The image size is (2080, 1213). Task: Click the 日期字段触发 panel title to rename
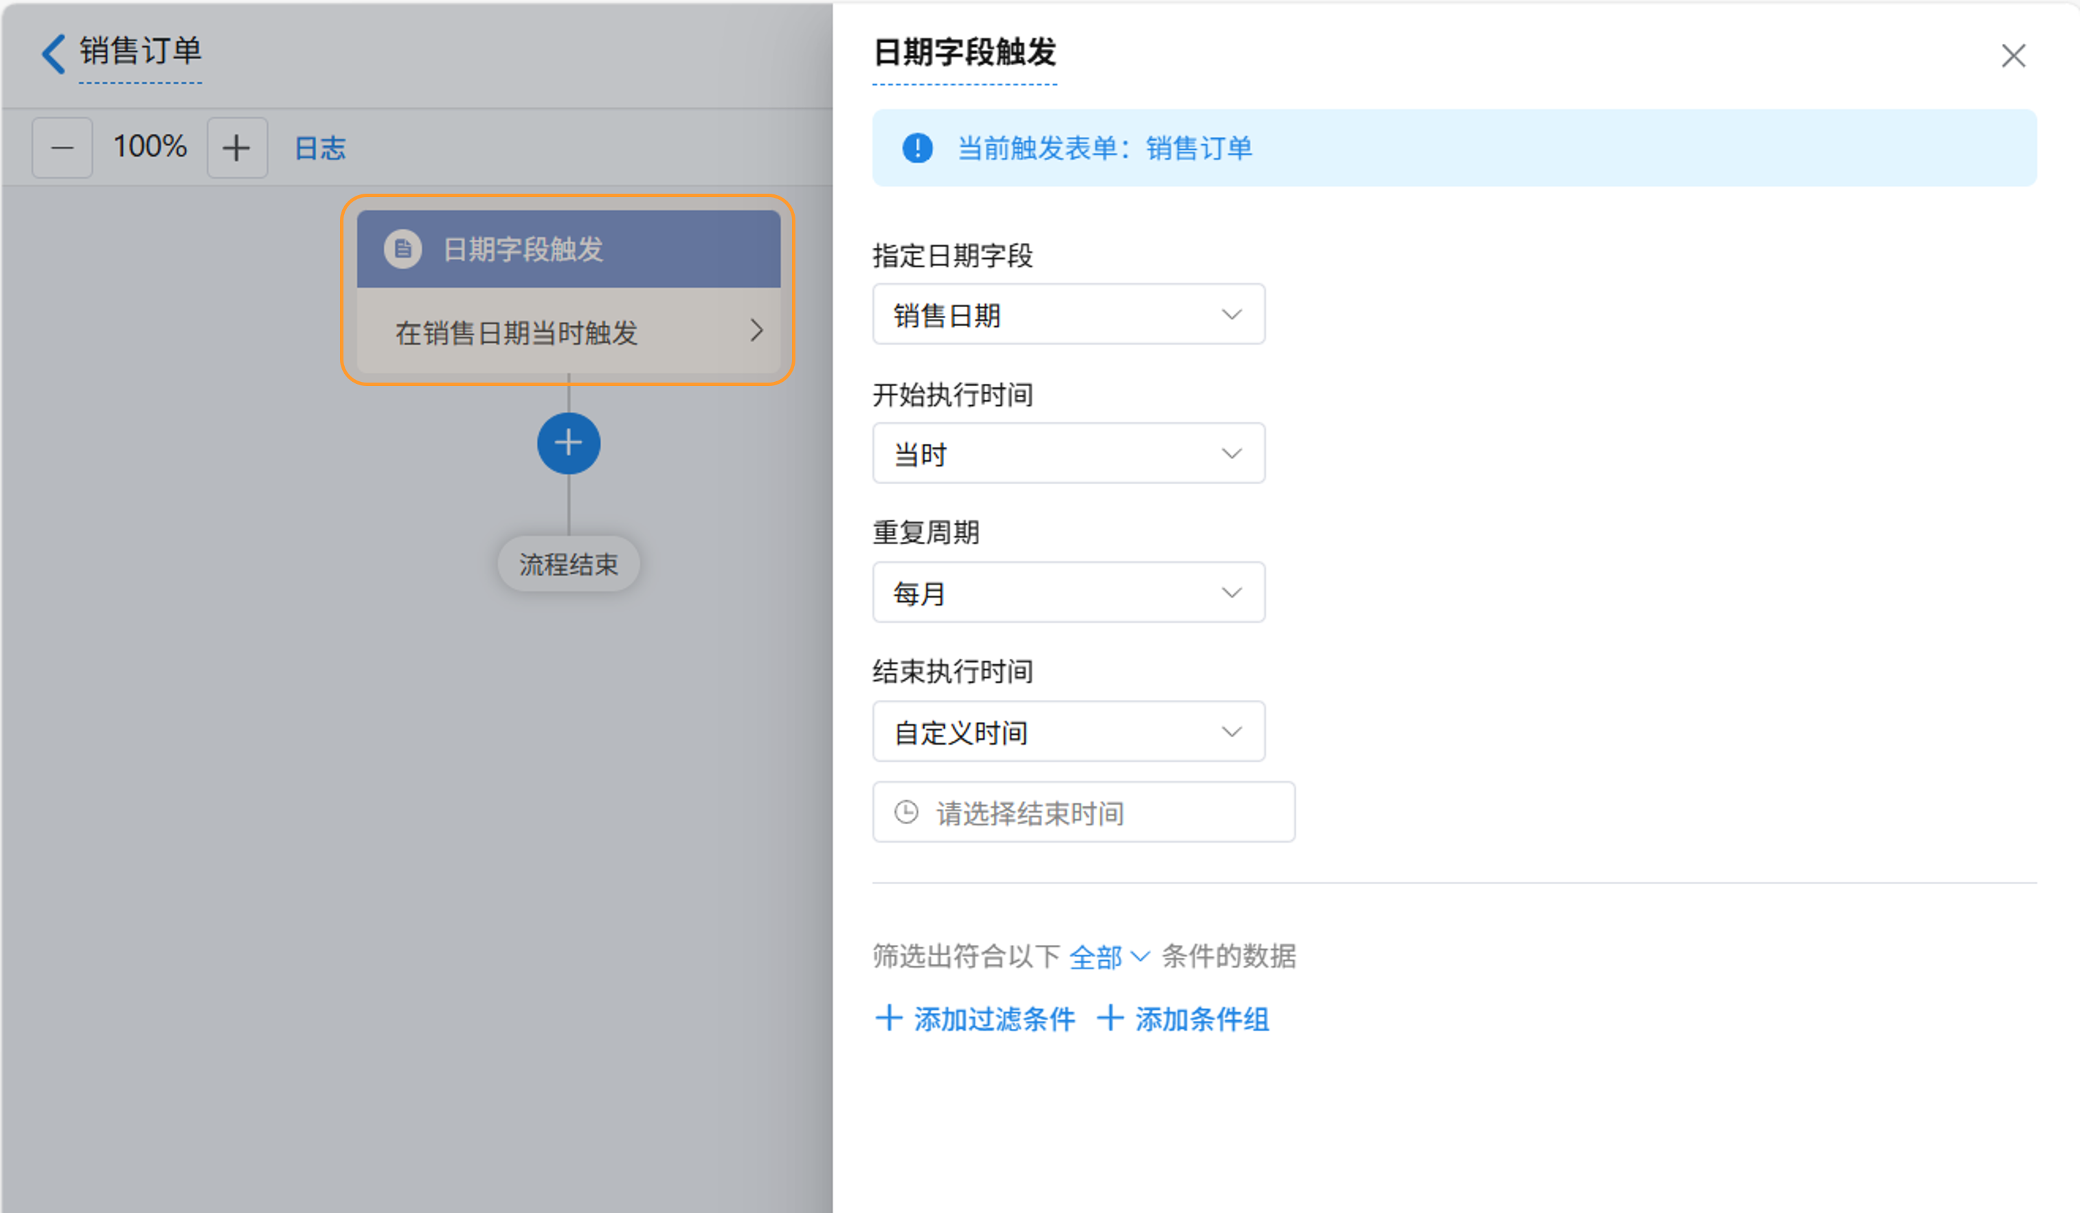click(x=964, y=53)
